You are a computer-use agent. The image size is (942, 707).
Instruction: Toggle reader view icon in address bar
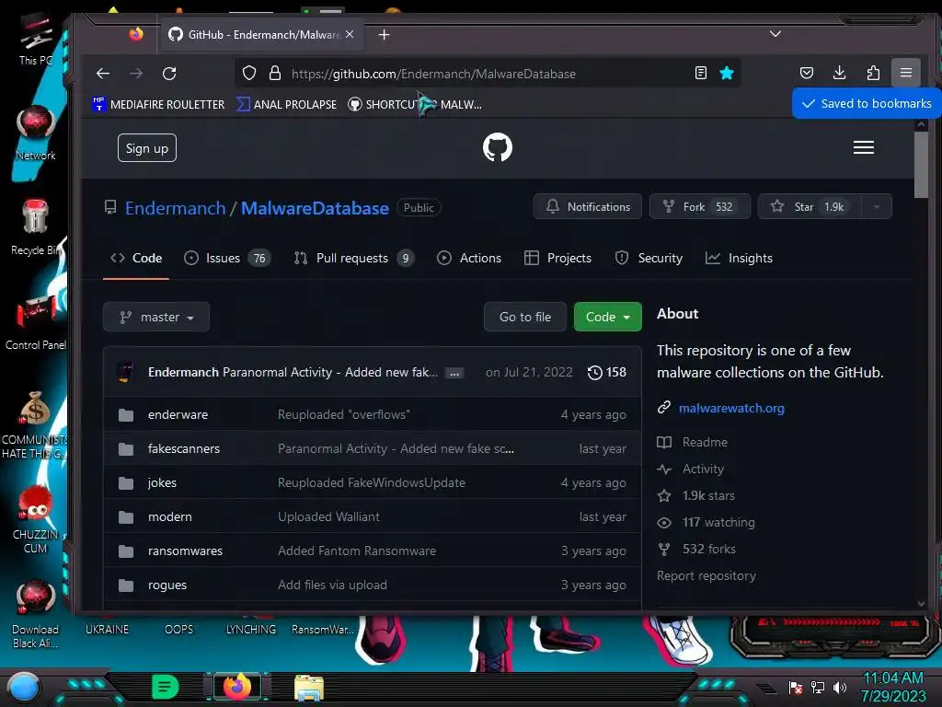[700, 74]
